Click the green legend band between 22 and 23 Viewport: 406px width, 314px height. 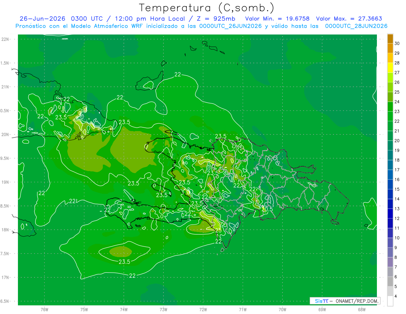390,116
